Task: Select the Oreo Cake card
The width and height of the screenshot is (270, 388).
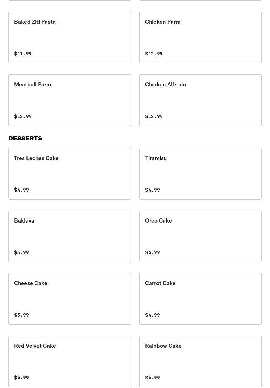Action: coord(200,236)
